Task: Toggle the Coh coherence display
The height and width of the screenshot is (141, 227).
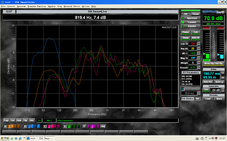Action: tap(196, 33)
